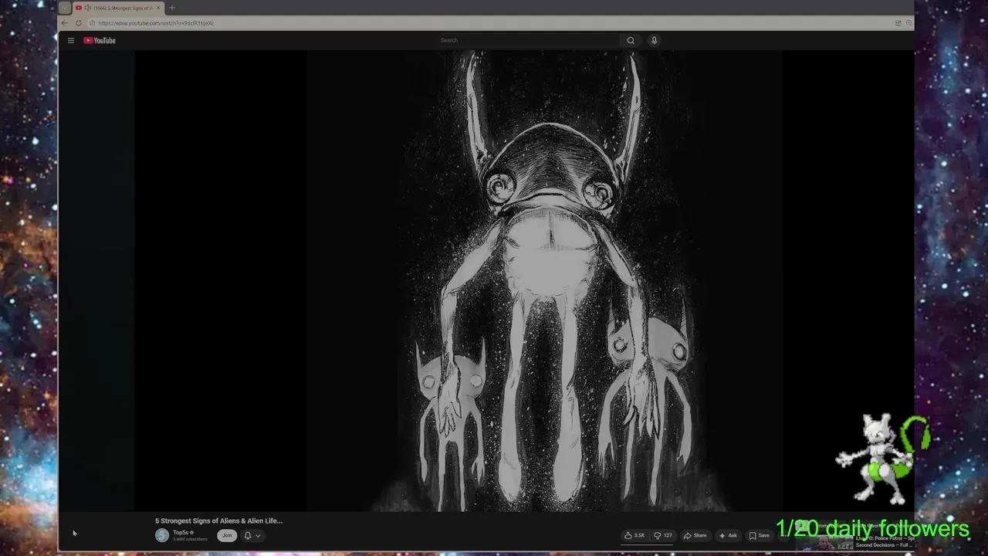The height and width of the screenshot is (556, 988).
Task: Reload the page with refresh icon
Action: (x=78, y=23)
